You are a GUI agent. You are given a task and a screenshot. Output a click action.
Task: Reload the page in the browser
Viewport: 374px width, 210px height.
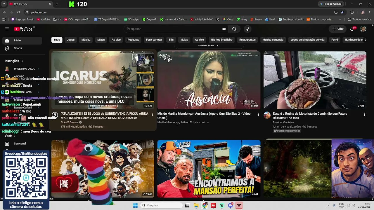18,12
